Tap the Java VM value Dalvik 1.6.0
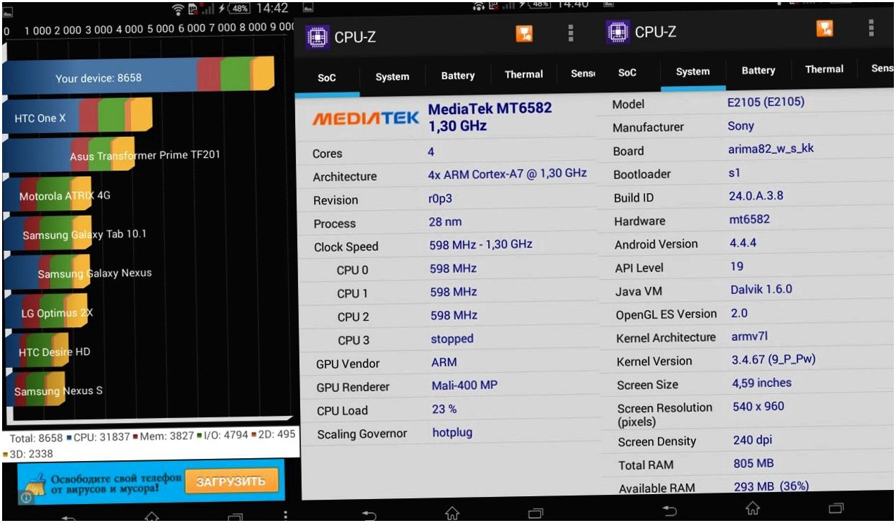Image resolution: width=896 pixels, height=523 pixels. 761,290
